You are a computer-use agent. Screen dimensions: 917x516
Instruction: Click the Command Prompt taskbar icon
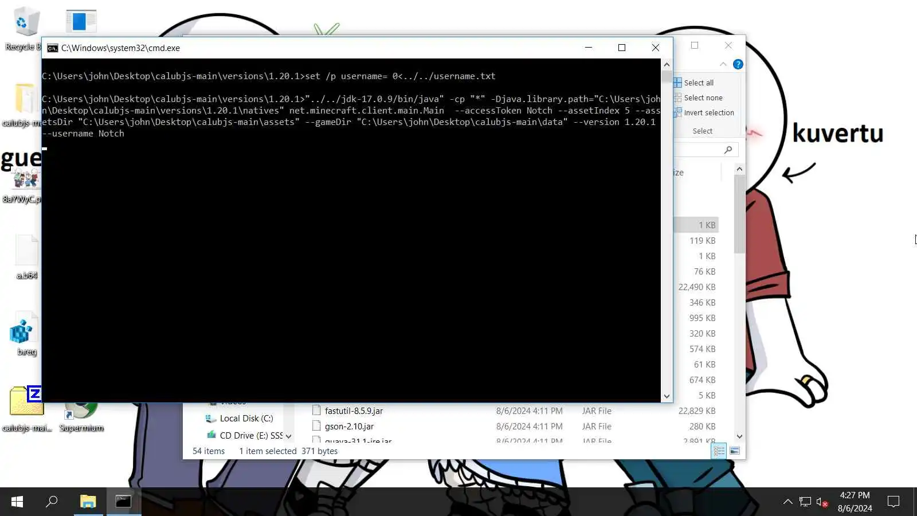pyautogui.click(x=123, y=502)
